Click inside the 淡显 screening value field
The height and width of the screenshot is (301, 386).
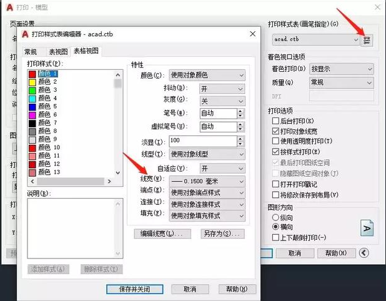coord(203,141)
